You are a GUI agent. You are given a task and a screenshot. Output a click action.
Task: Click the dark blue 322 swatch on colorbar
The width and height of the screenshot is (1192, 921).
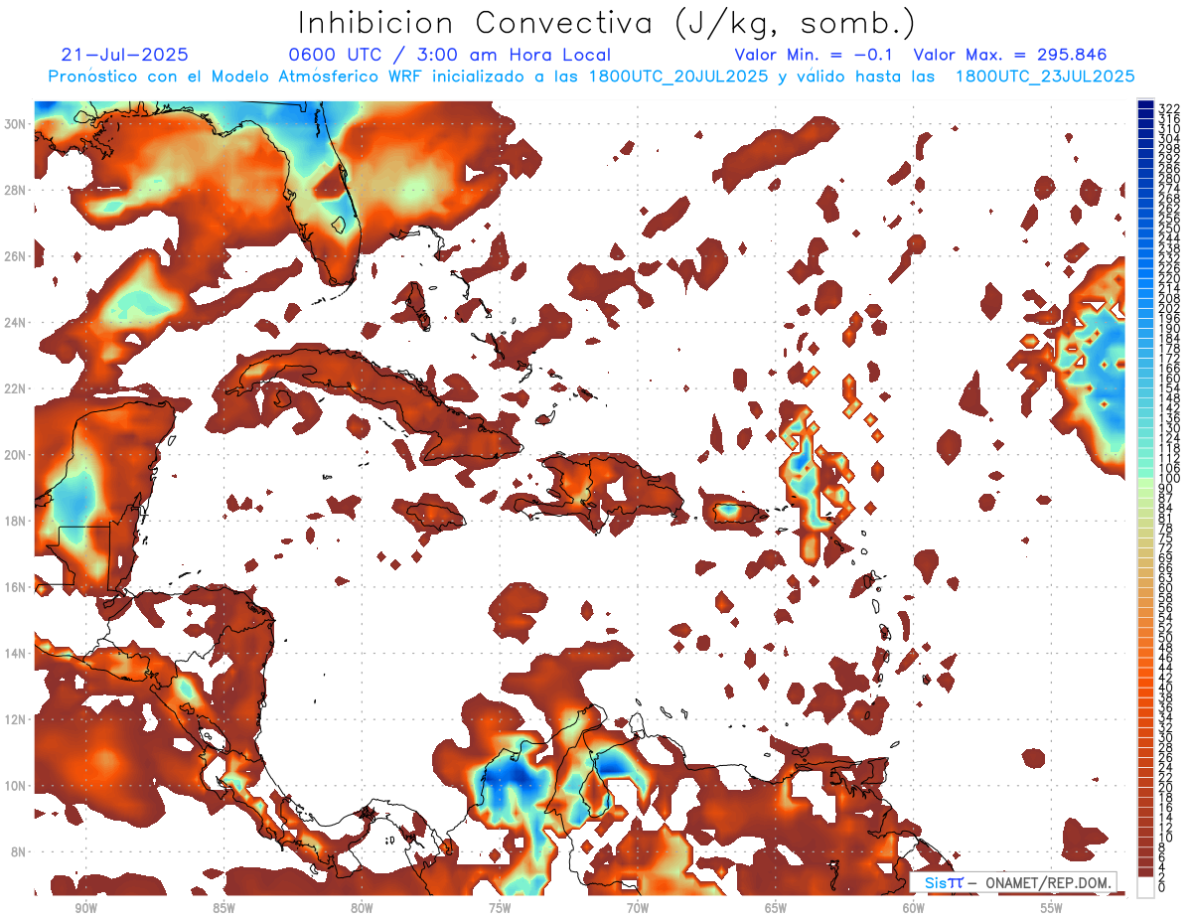1145,105
